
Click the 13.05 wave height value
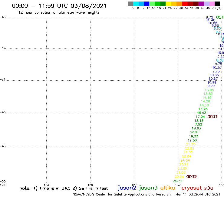209,90
